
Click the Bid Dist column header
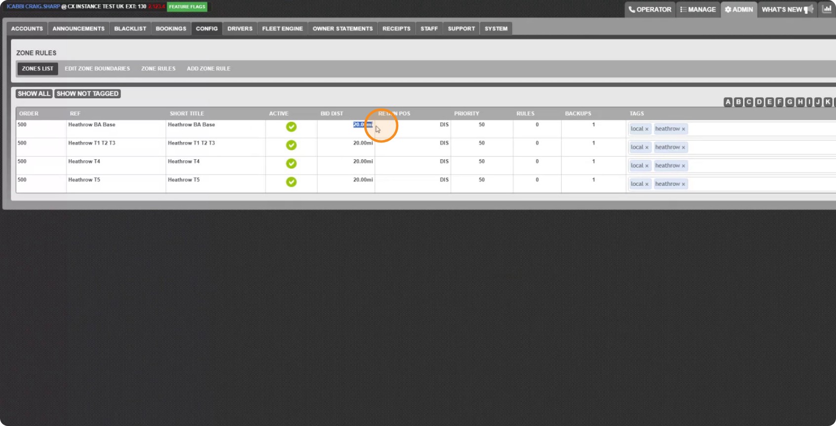(x=332, y=113)
